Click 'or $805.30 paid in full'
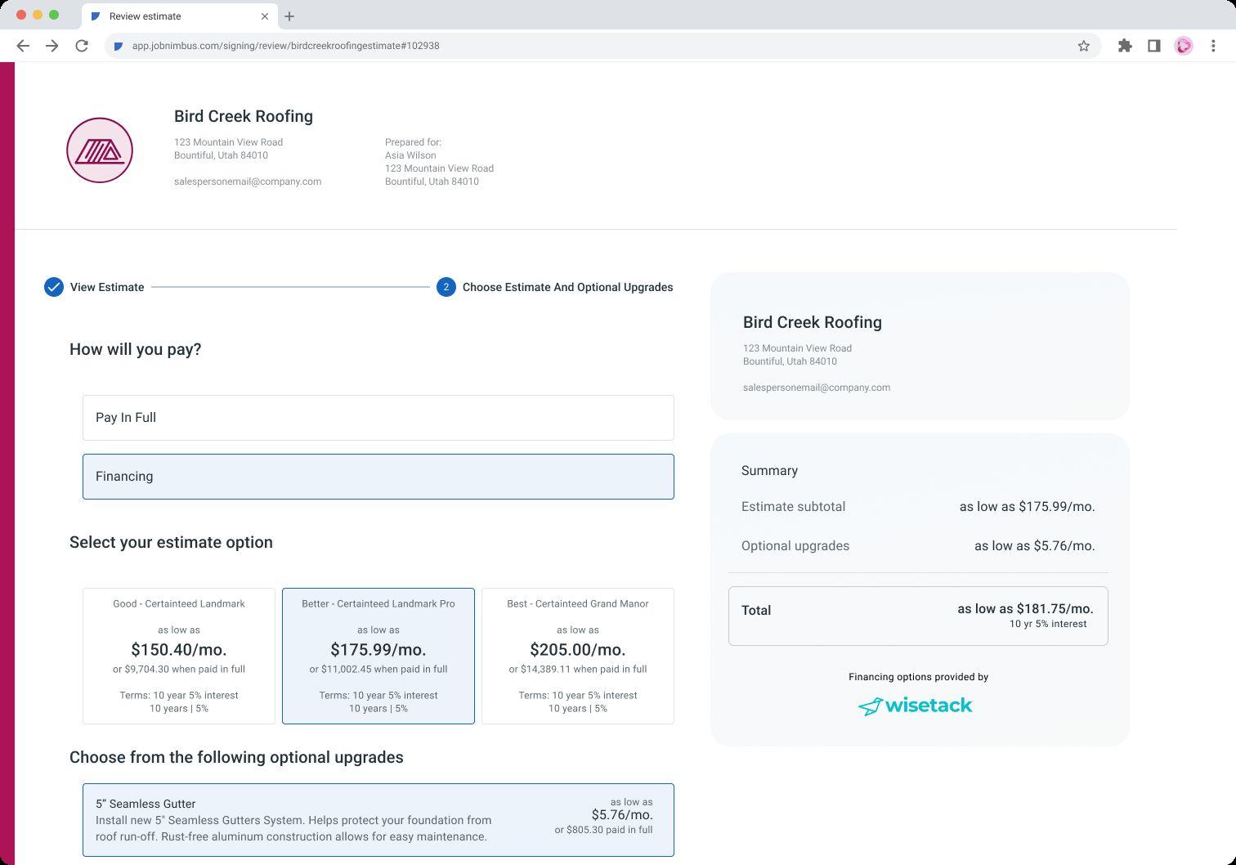1236x865 pixels. tap(604, 830)
